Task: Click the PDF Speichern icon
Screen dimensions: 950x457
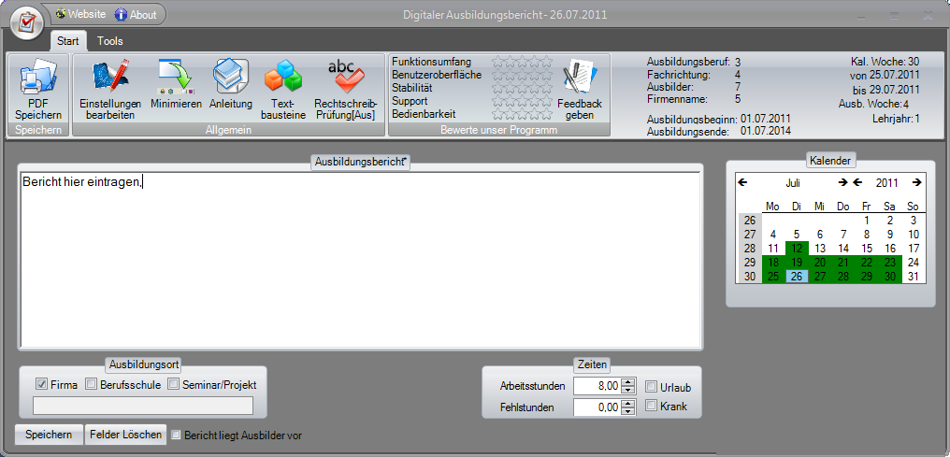Action: coord(37,79)
